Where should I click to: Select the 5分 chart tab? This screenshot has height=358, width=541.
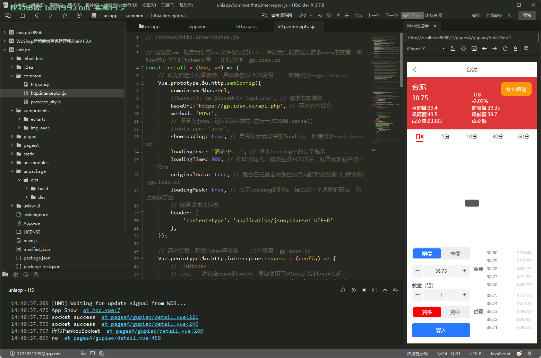click(x=446, y=137)
